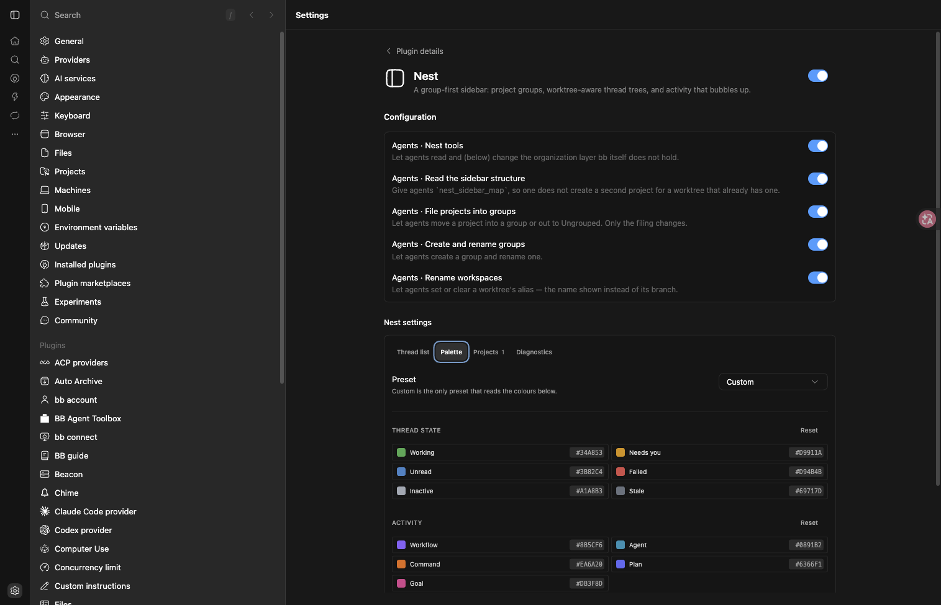The height and width of the screenshot is (605, 941).
Task: Click the settings gear icon at bottom left
Action: click(15, 591)
